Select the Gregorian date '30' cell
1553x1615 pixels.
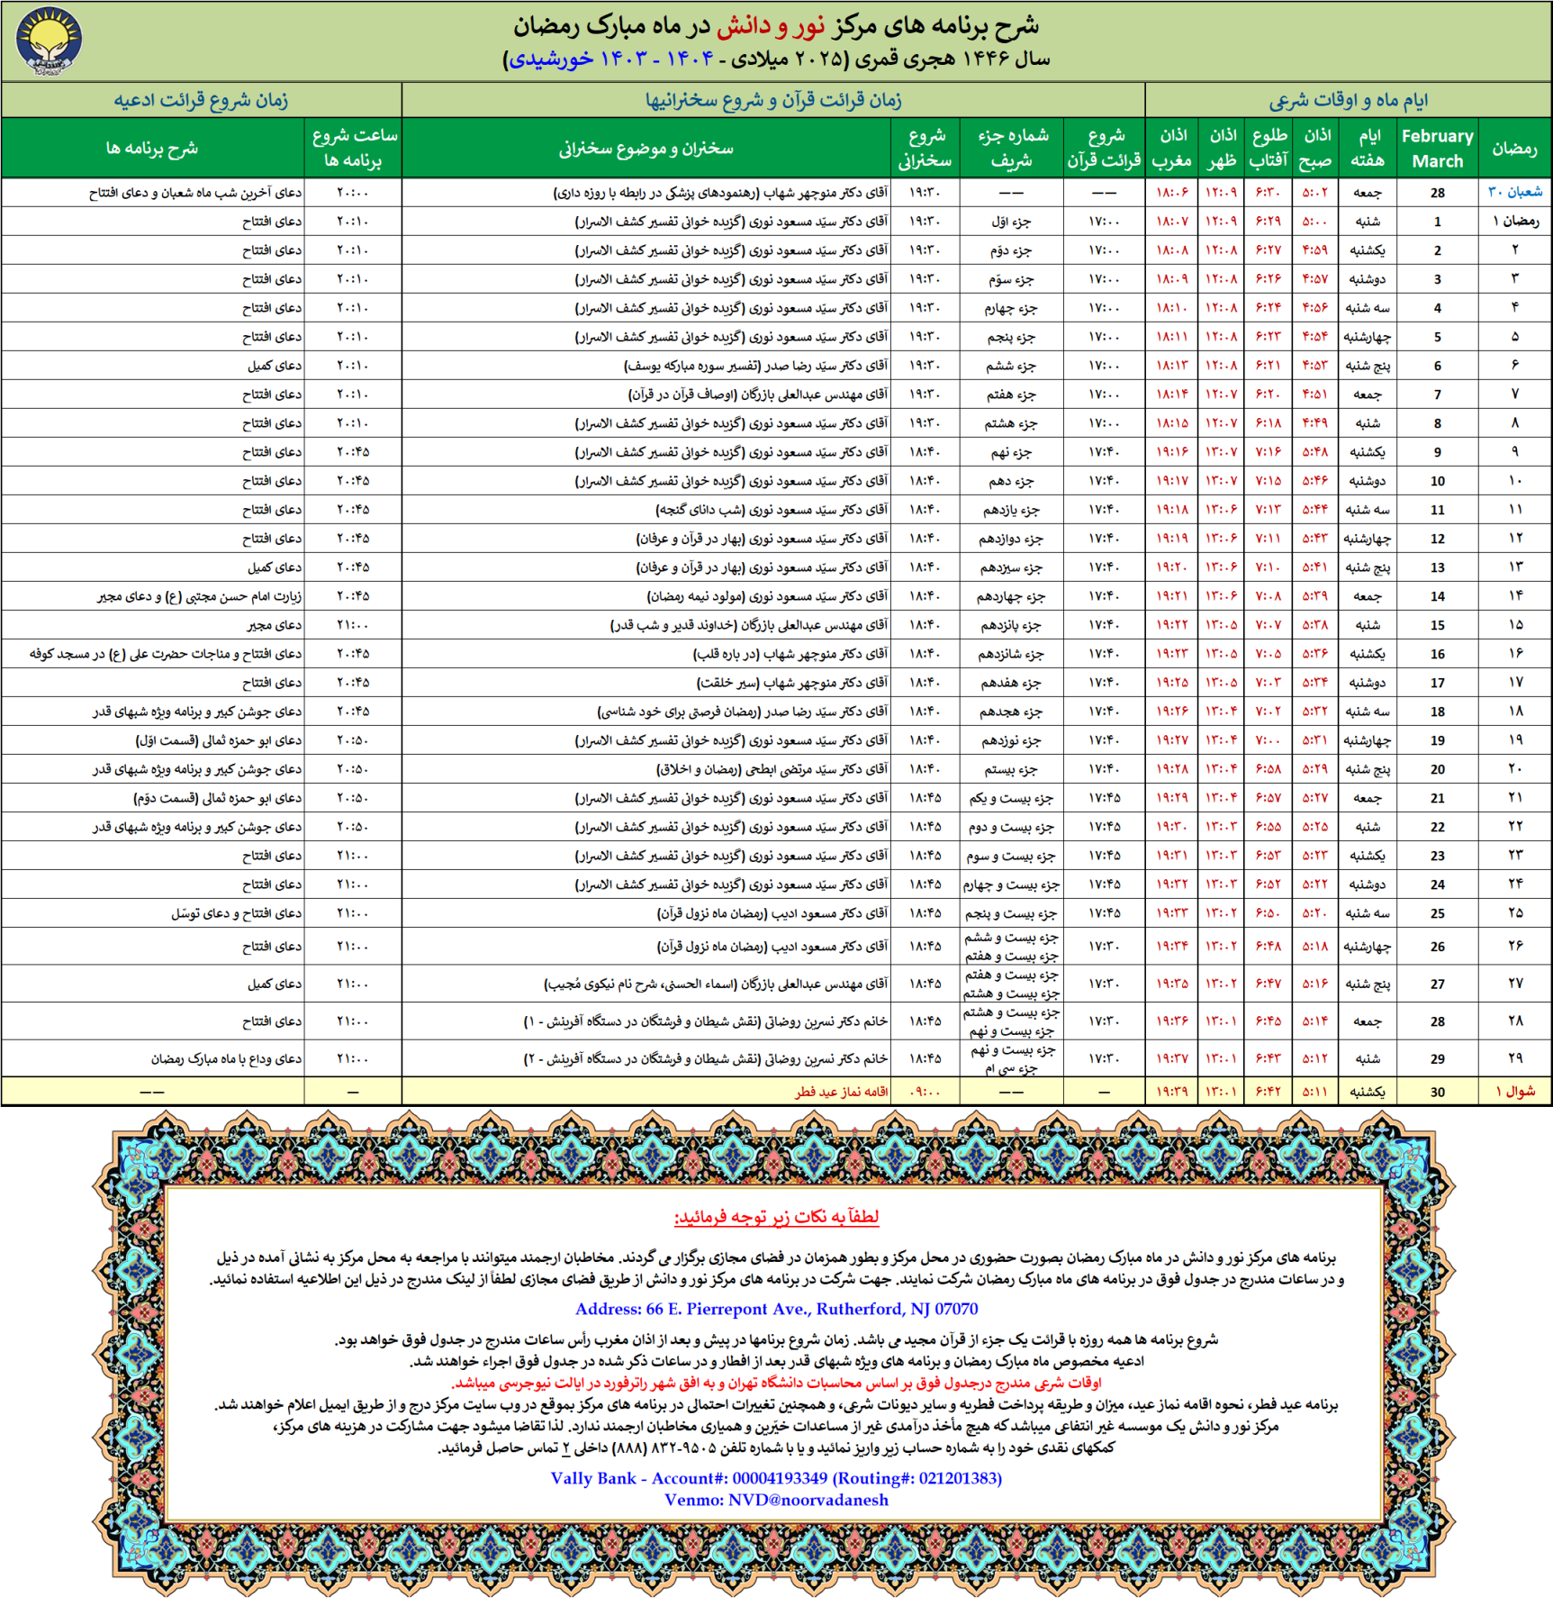coord(1437,1092)
